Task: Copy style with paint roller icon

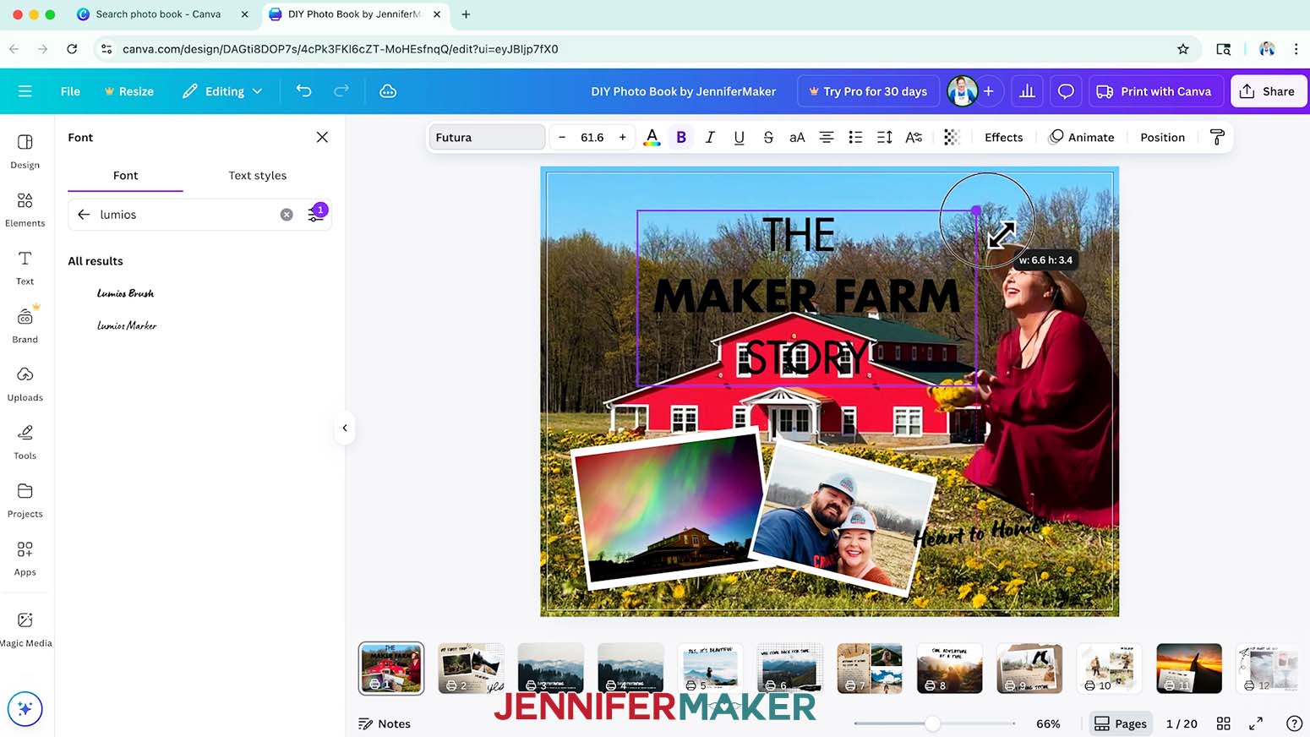Action: pyautogui.click(x=1217, y=137)
